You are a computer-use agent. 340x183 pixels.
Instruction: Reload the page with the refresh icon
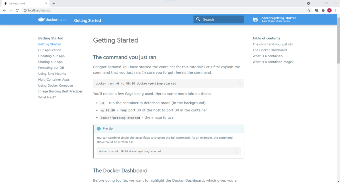[17, 10]
